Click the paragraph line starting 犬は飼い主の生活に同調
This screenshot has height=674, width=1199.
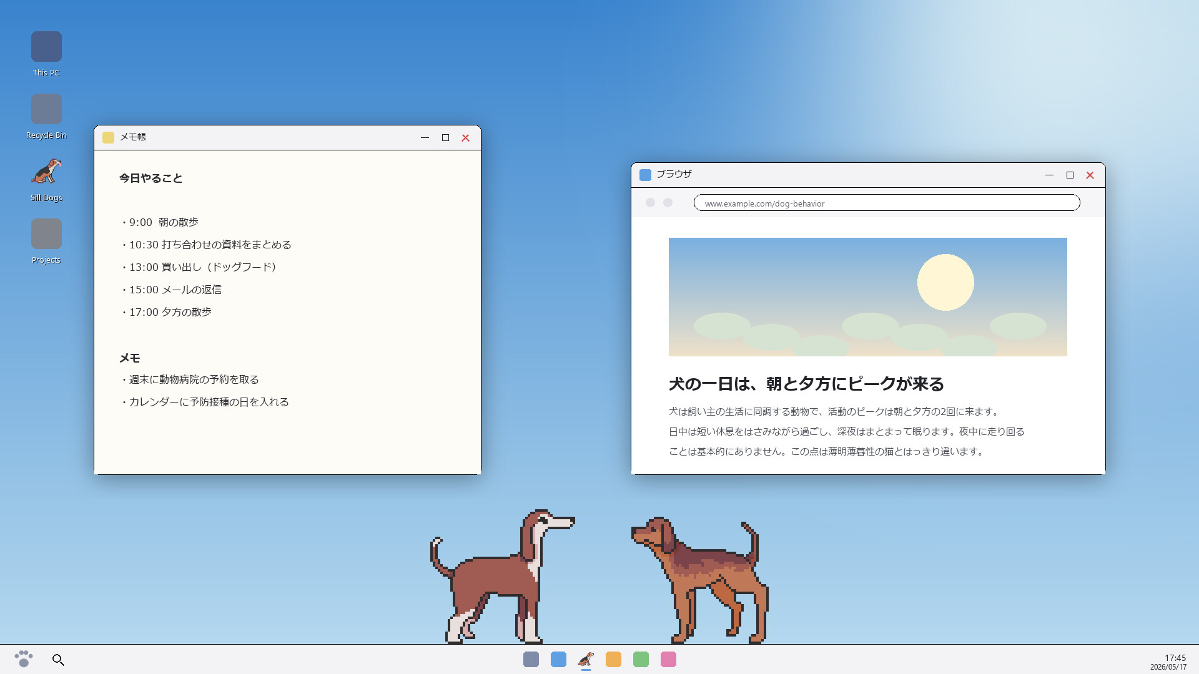pyautogui.click(x=835, y=412)
